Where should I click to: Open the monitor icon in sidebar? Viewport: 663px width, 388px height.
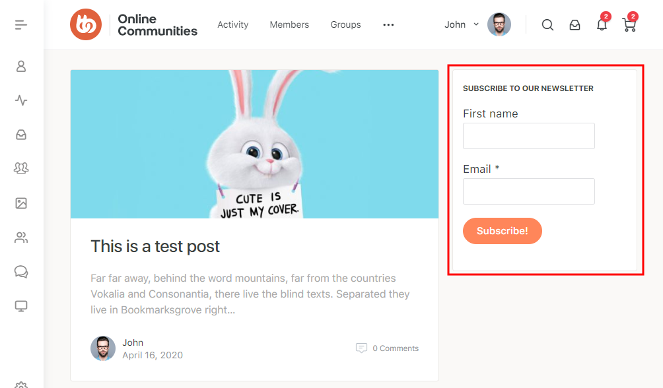click(x=21, y=306)
